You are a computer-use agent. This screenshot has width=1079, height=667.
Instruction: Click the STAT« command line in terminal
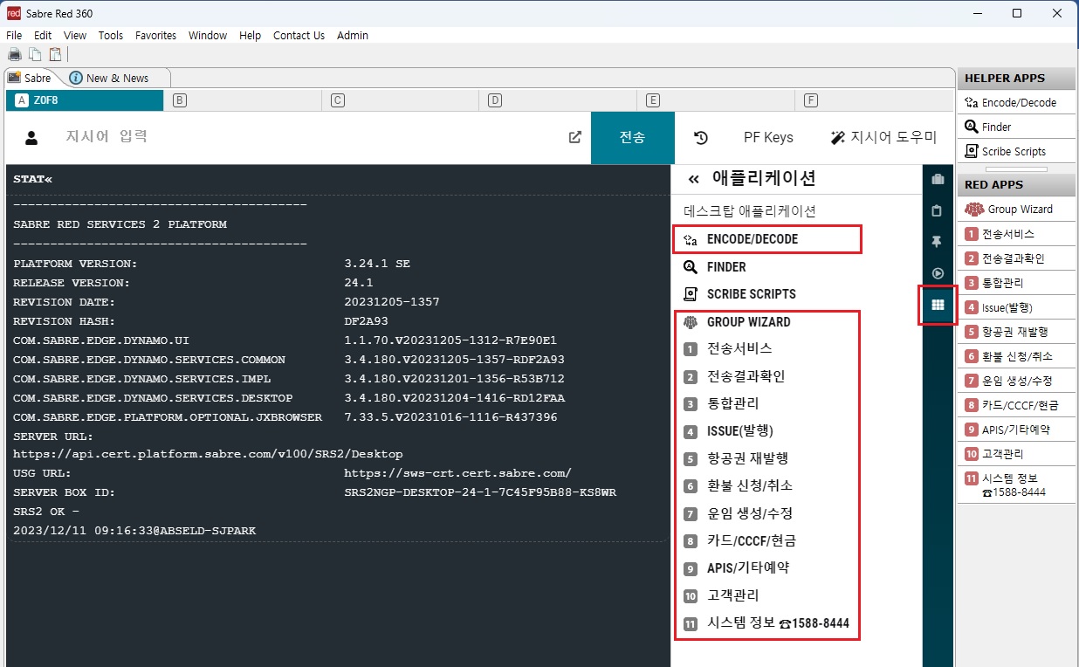(32, 179)
